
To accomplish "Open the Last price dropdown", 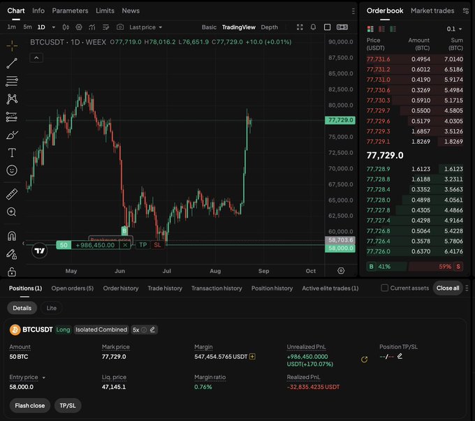I will coord(146,27).
